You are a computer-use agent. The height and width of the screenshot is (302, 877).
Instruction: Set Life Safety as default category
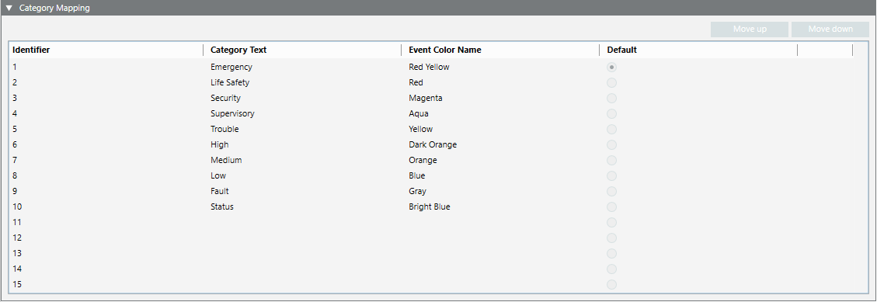click(x=612, y=83)
